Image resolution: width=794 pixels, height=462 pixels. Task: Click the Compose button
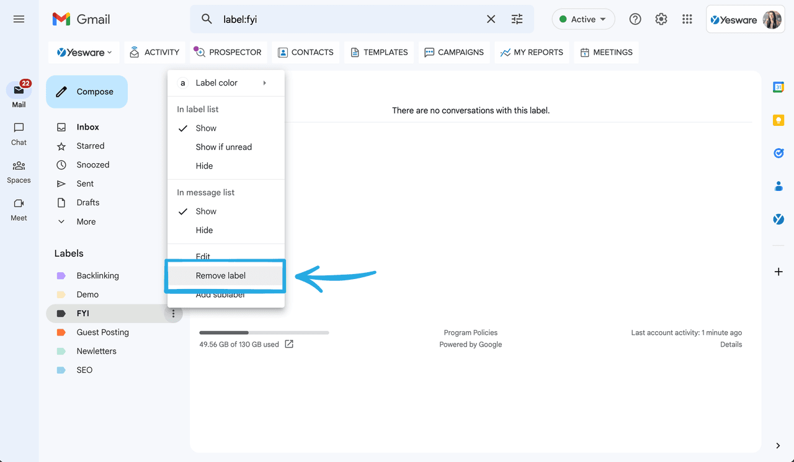click(x=86, y=91)
